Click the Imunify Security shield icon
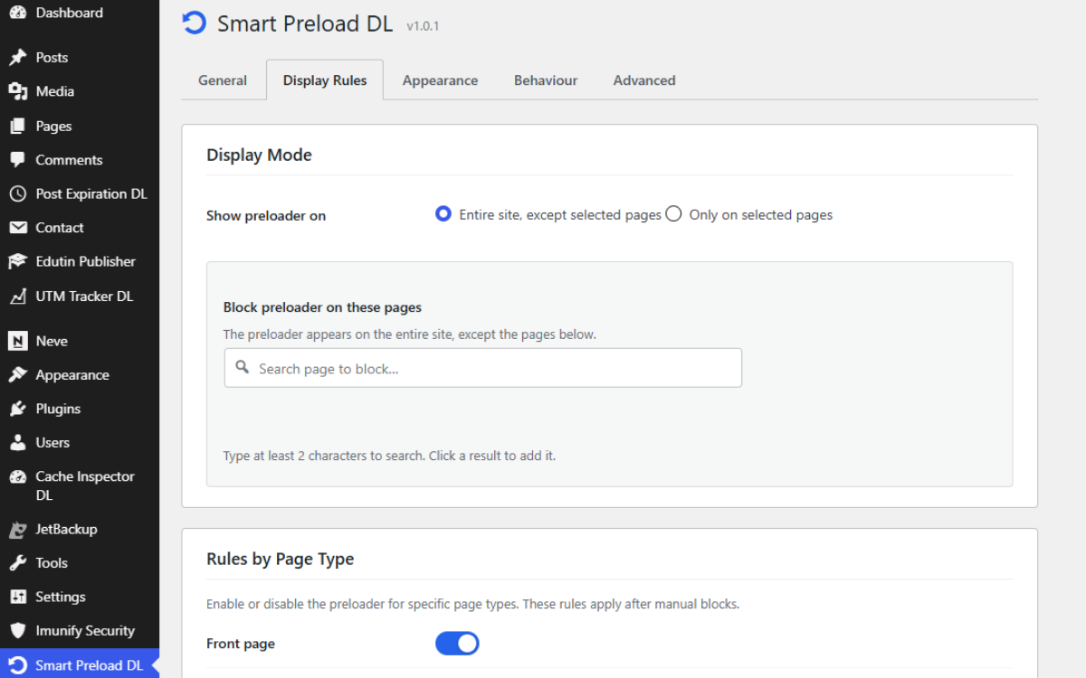The height and width of the screenshot is (678, 1086). tap(17, 630)
